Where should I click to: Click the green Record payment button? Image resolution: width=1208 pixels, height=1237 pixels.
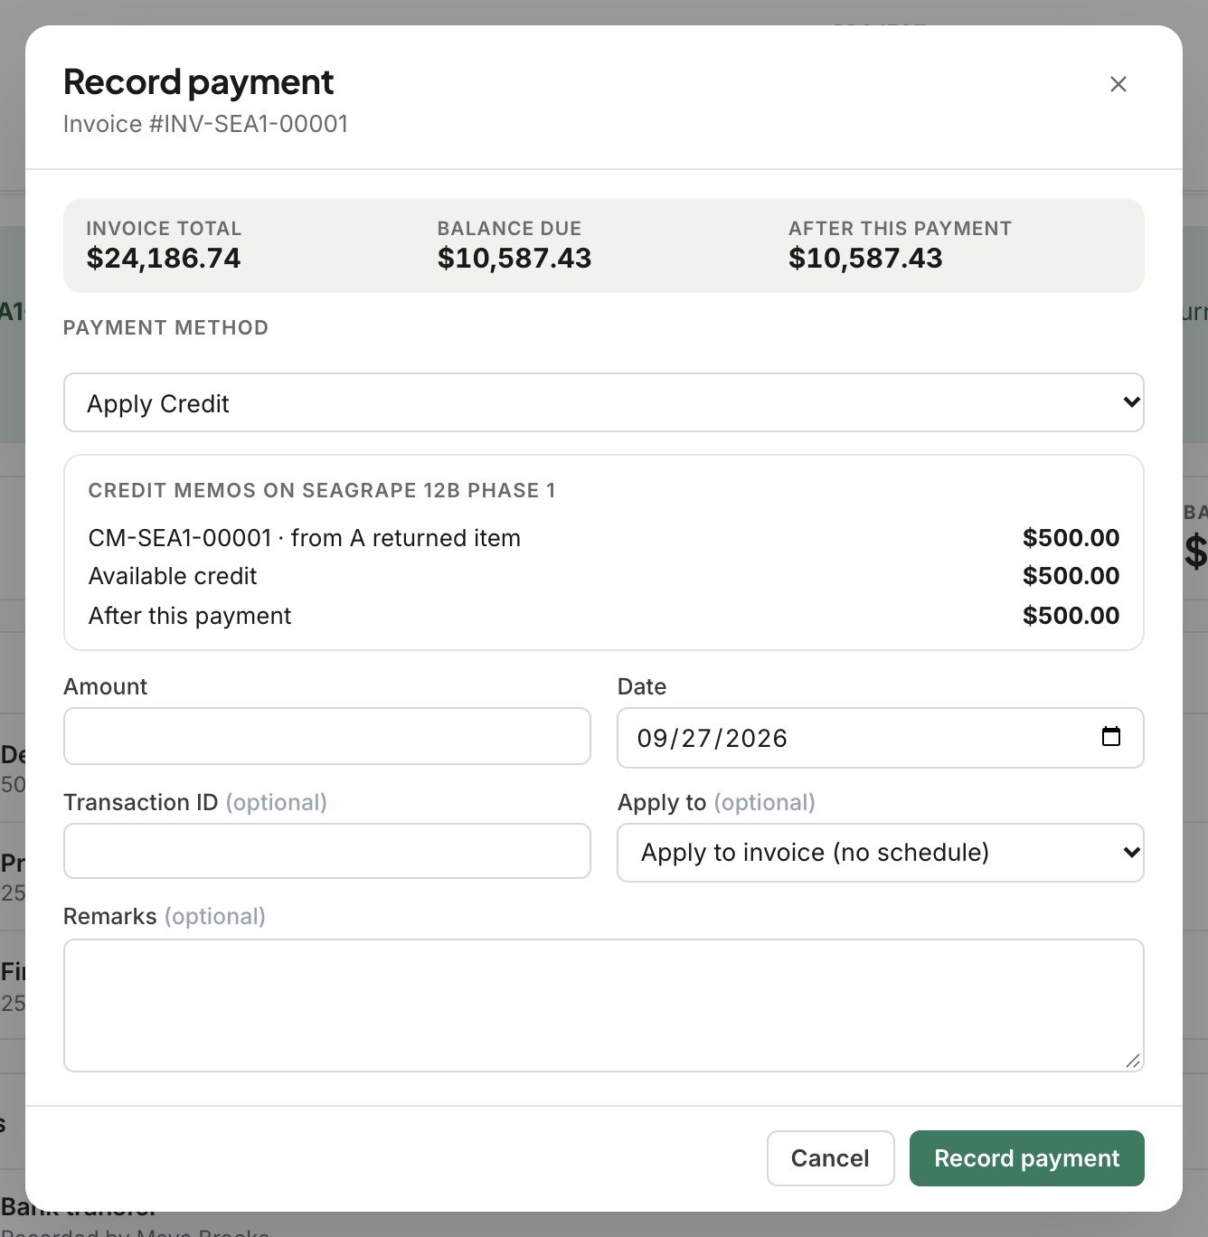[1026, 1158]
